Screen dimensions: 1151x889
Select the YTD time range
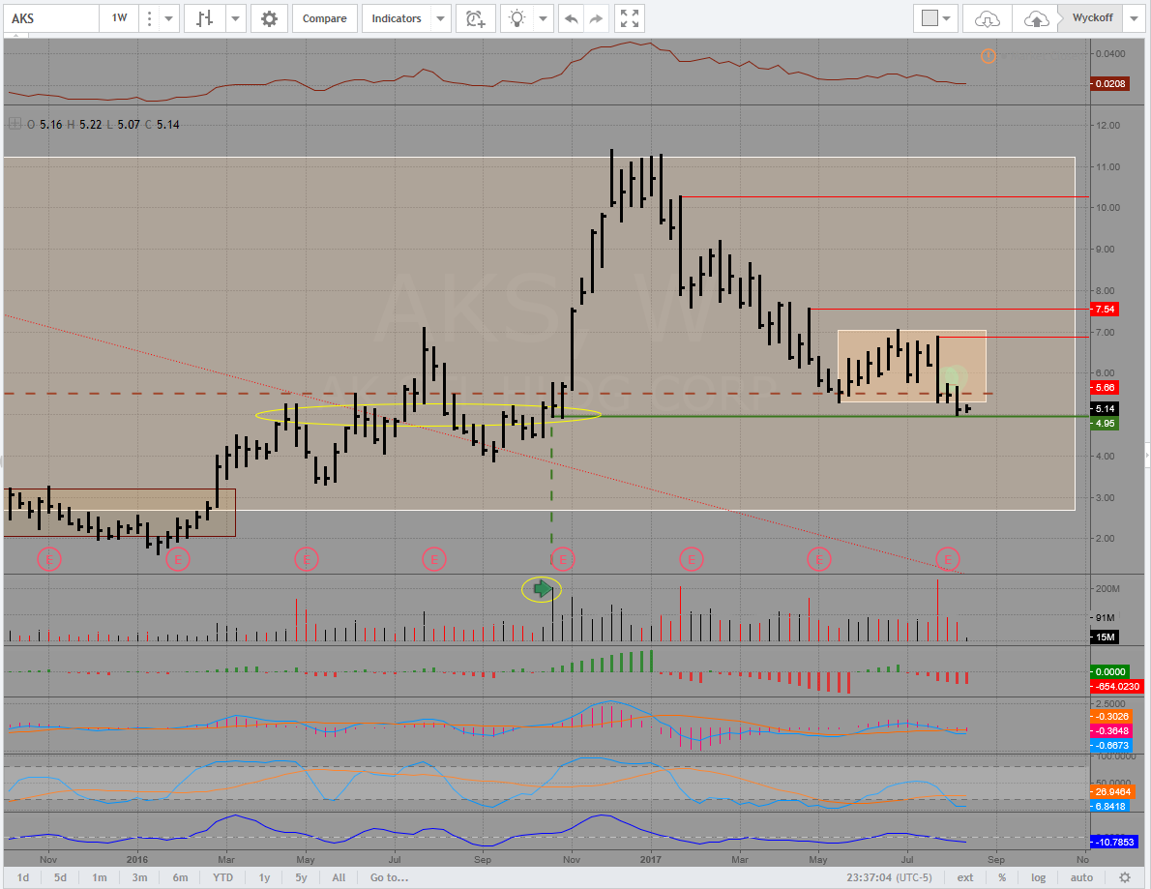click(222, 877)
